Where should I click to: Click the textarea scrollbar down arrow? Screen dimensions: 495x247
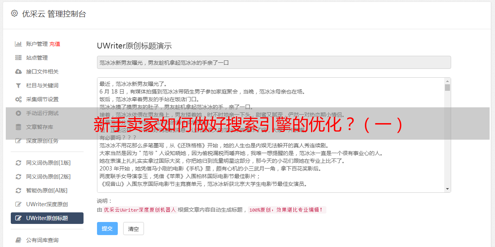pos(447,189)
